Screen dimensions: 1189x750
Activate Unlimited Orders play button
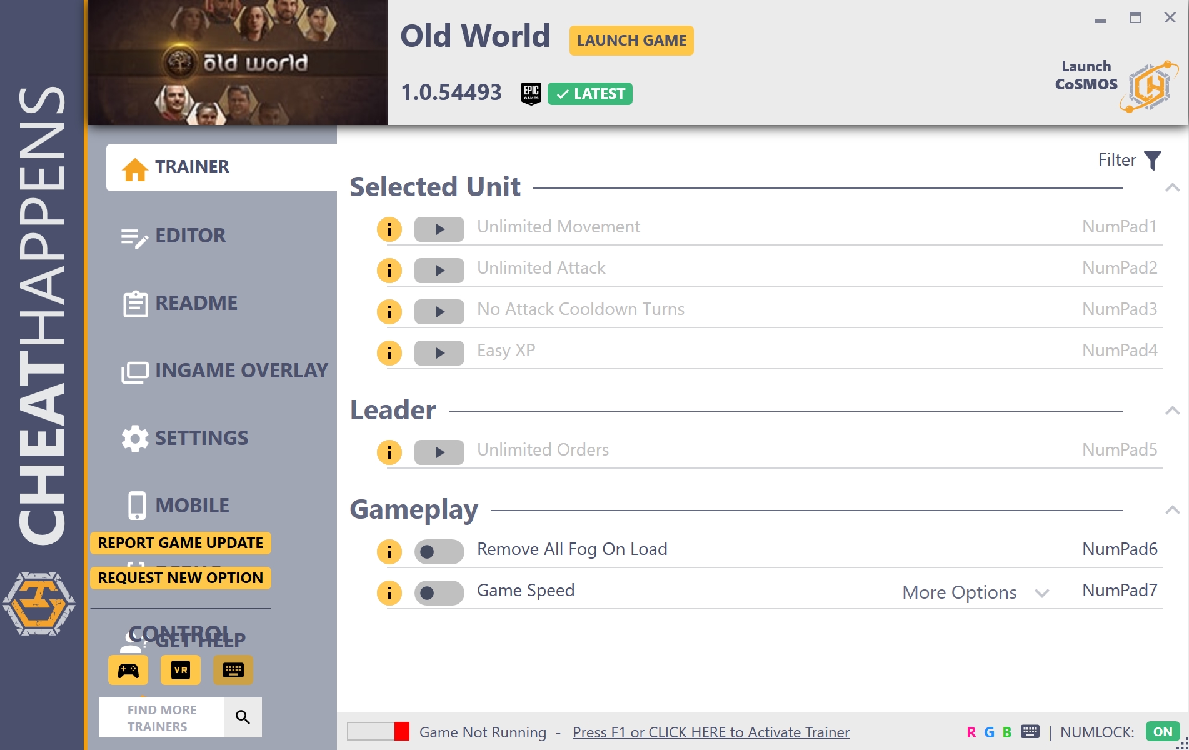pyautogui.click(x=439, y=452)
